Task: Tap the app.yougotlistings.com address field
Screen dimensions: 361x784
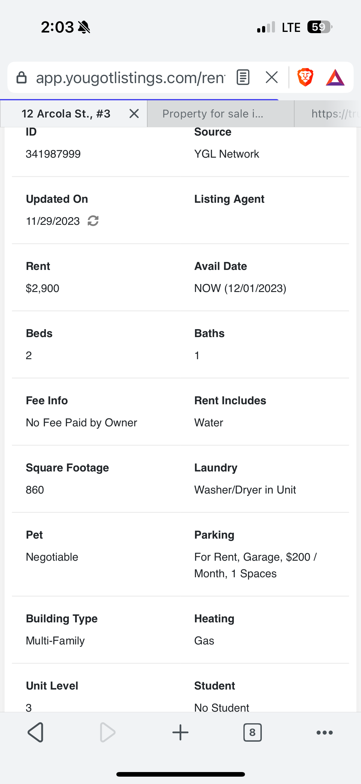Action: coord(130,78)
